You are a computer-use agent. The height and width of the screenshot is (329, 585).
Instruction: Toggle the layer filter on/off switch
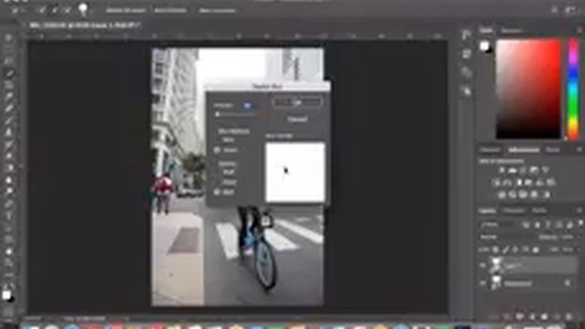click(x=580, y=224)
